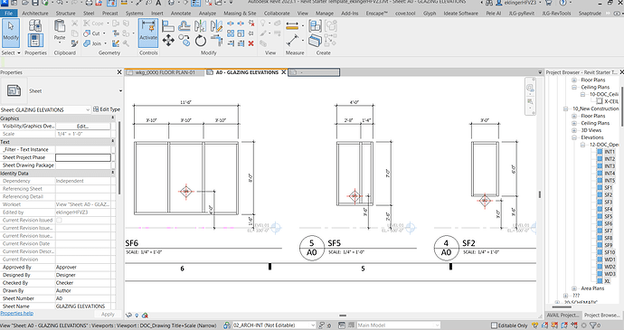Click the Rotate tool icon
Viewport: 624px width, 330px height.
point(201,41)
